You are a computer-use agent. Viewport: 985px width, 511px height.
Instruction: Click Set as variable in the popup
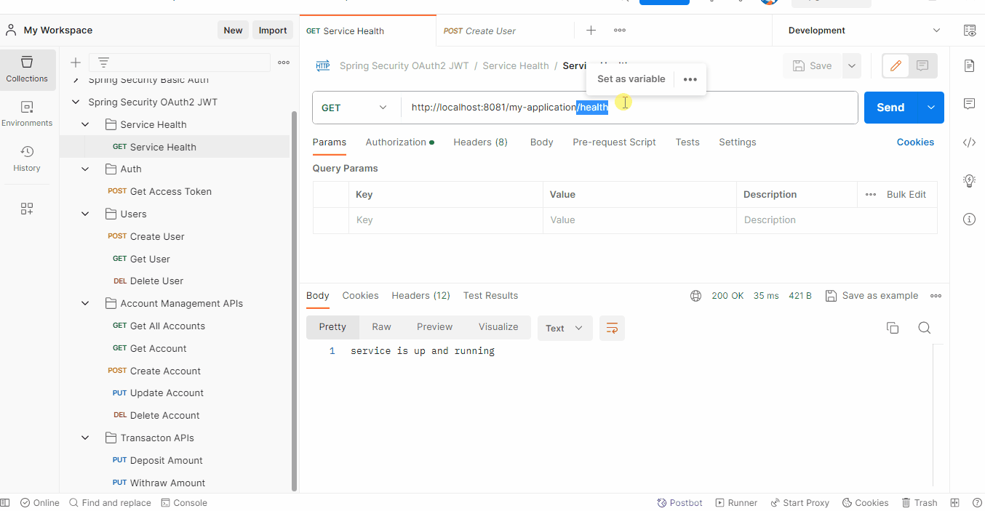[631, 79]
